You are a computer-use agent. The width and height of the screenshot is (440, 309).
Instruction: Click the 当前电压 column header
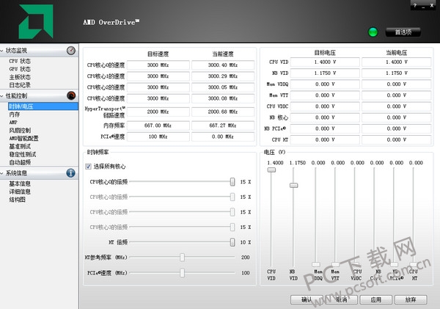point(396,53)
